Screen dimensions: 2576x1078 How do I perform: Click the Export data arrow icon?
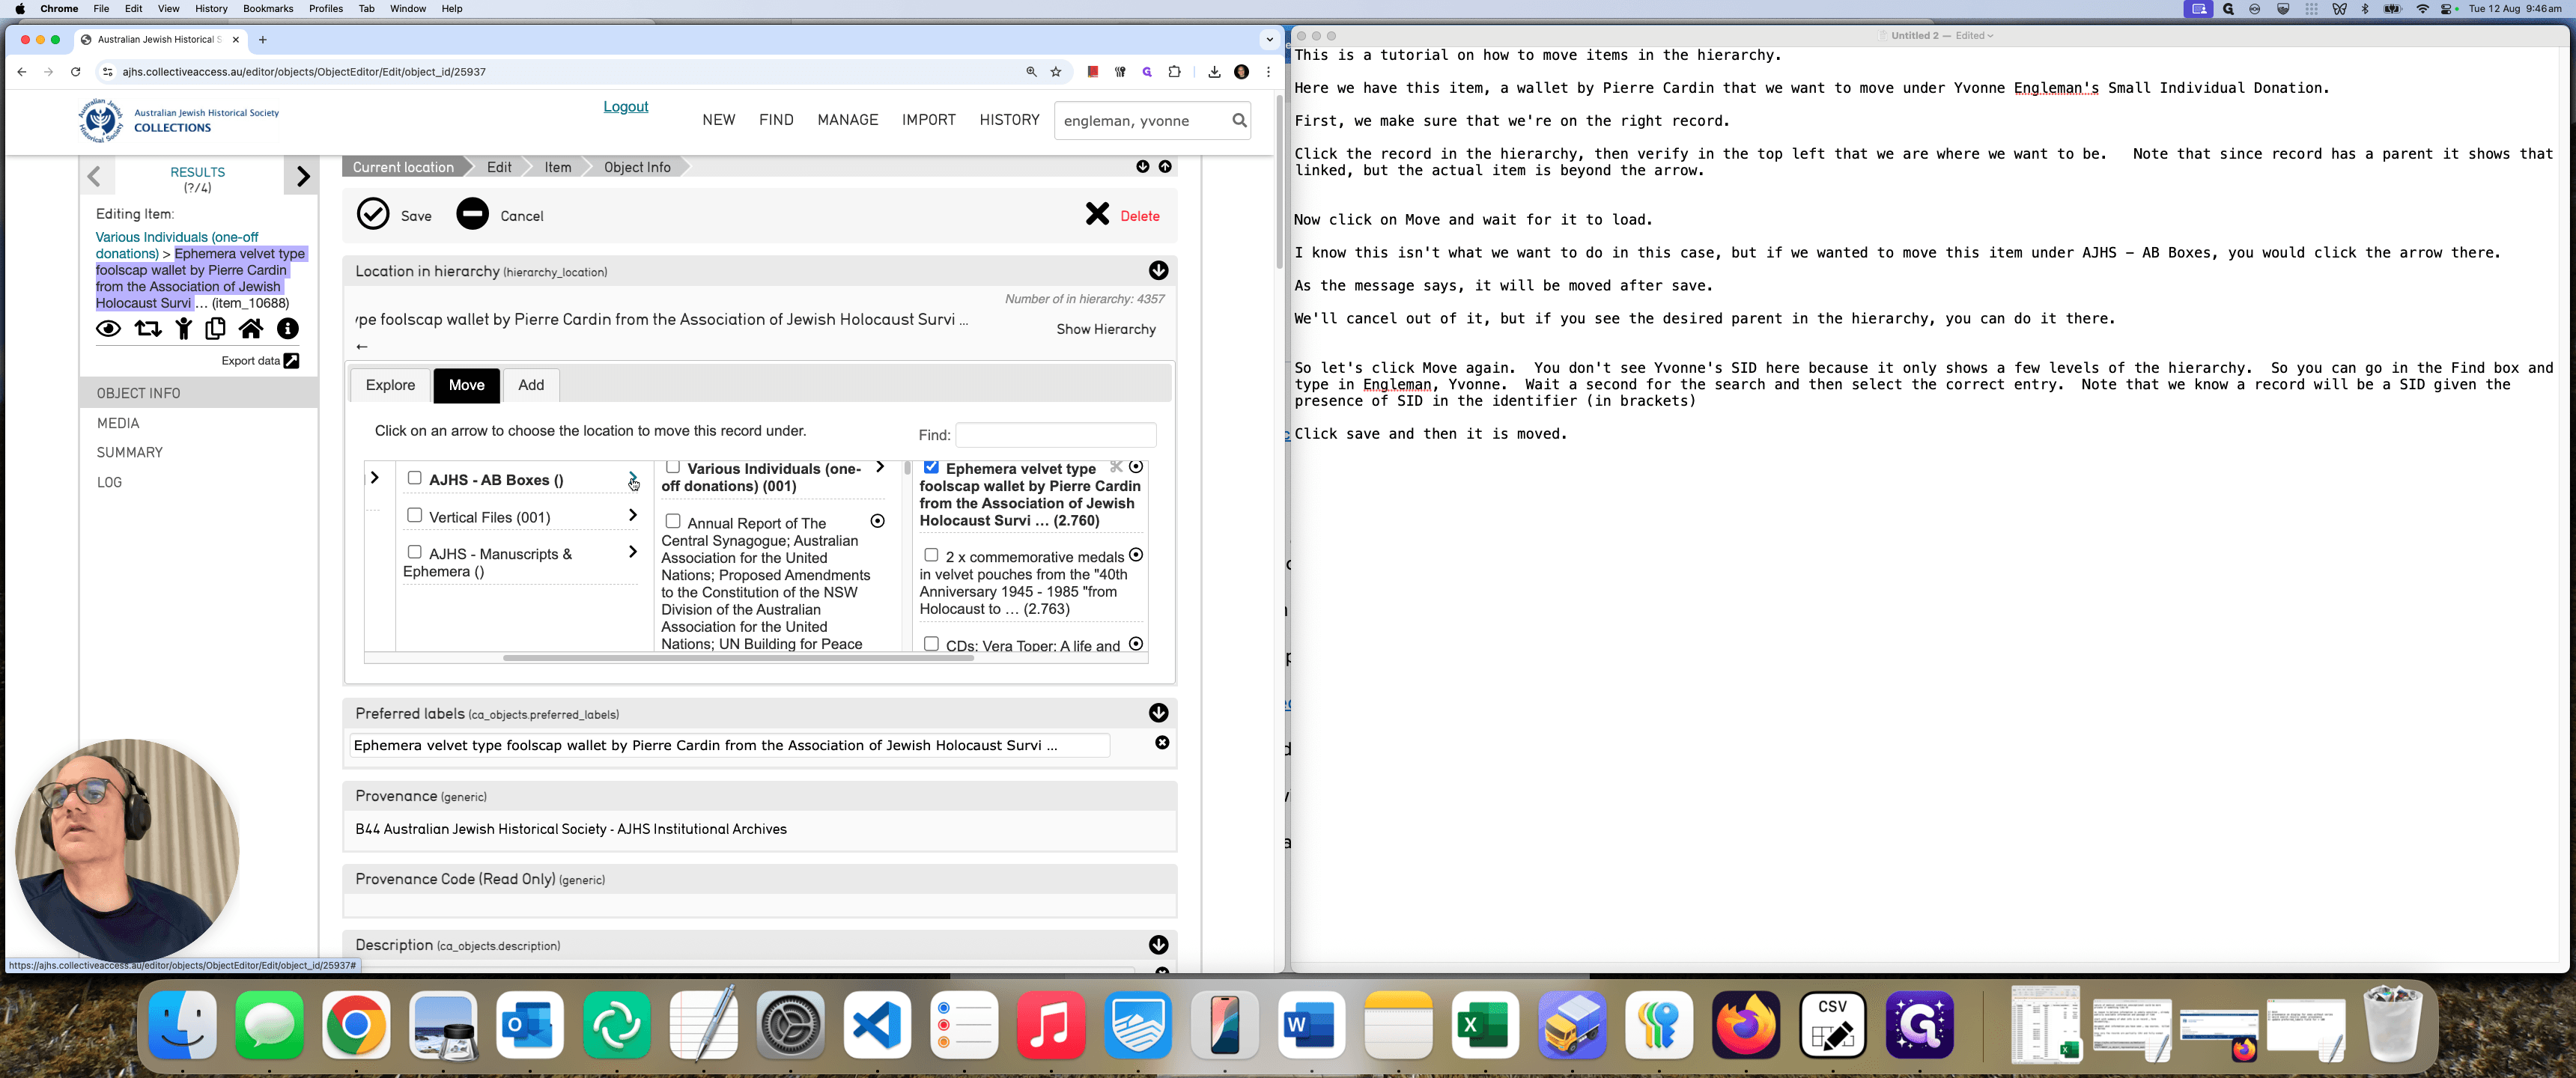291,361
